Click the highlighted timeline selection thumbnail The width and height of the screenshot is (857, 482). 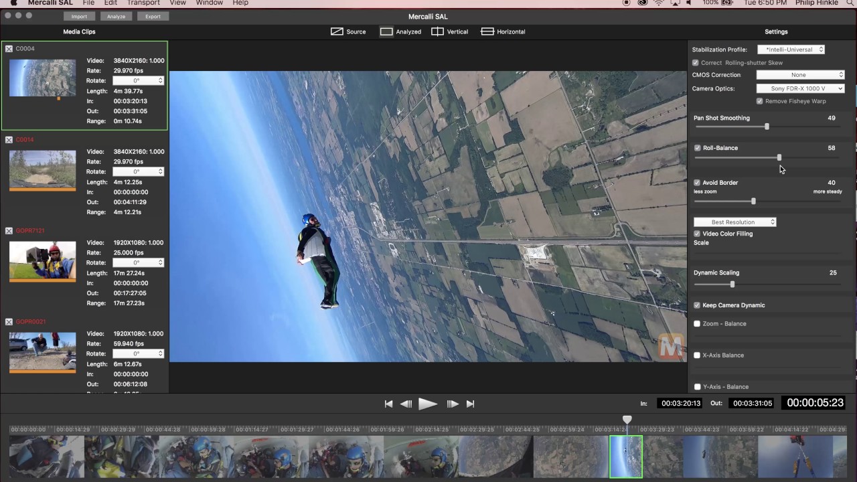(x=626, y=457)
